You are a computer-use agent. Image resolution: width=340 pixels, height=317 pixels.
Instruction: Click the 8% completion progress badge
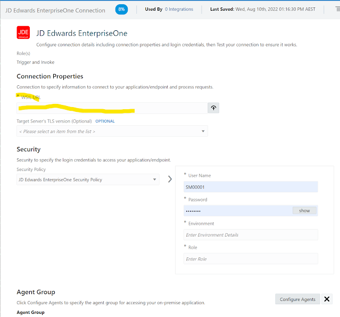[121, 10]
